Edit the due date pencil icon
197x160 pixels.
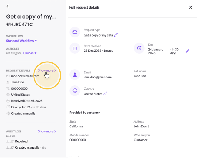(x=187, y=51)
